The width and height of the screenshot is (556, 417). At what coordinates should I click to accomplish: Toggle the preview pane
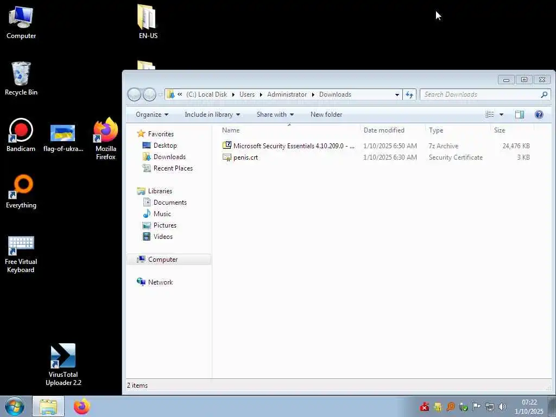click(x=520, y=114)
